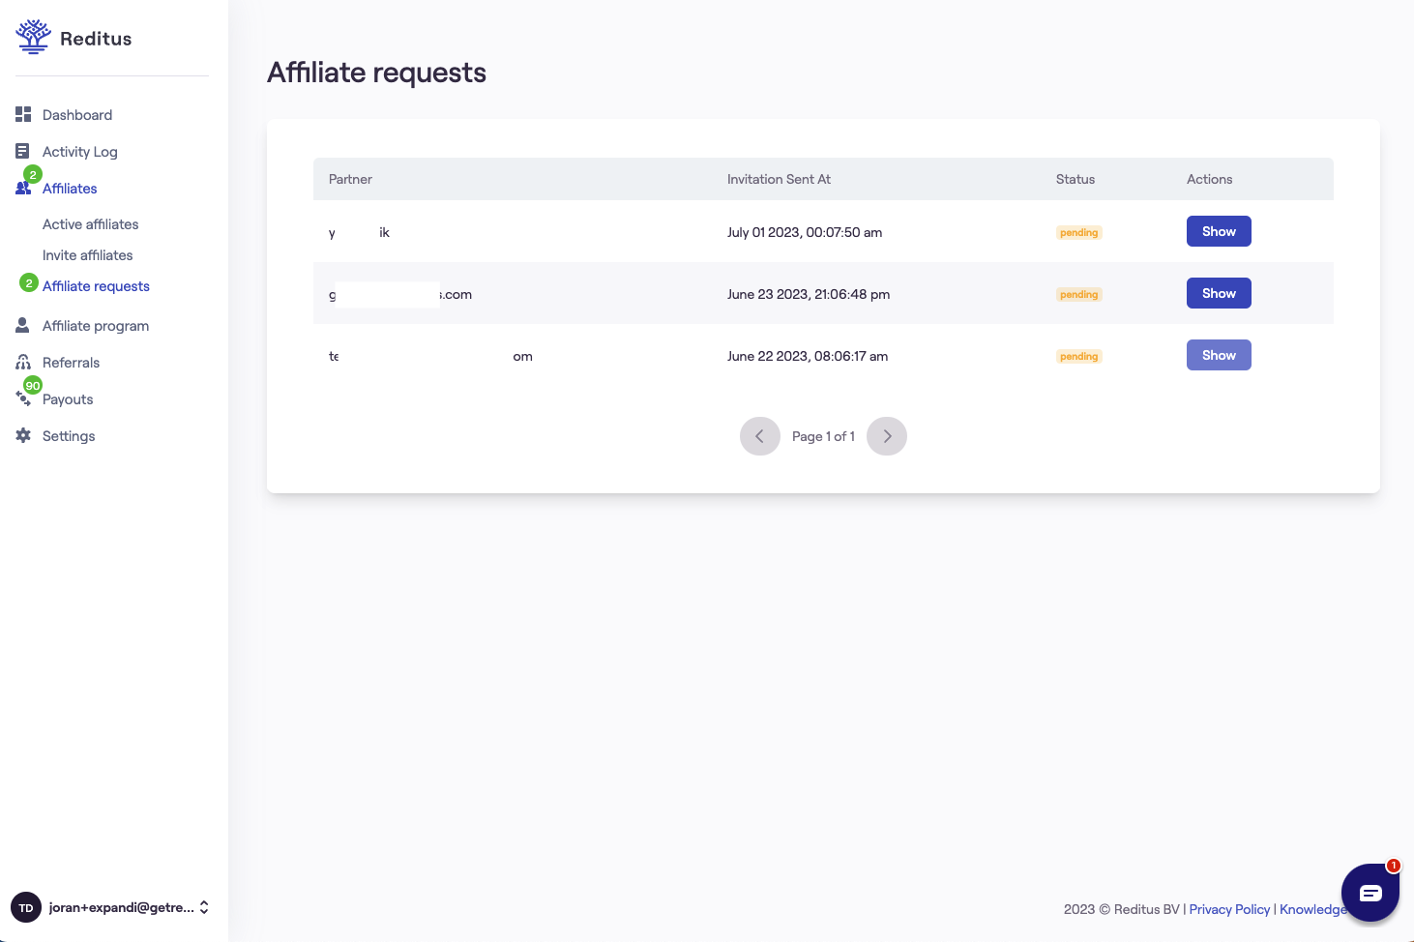Click the previous page chevron arrow
Image resolution: width=1414 pixels, height=942 pixels.
pyautogui.click(x=760, y=436)
